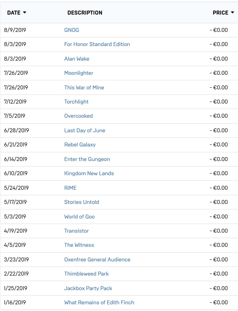View Stories Untold details
Screen dimensions: 238x311
click(81, 202)
